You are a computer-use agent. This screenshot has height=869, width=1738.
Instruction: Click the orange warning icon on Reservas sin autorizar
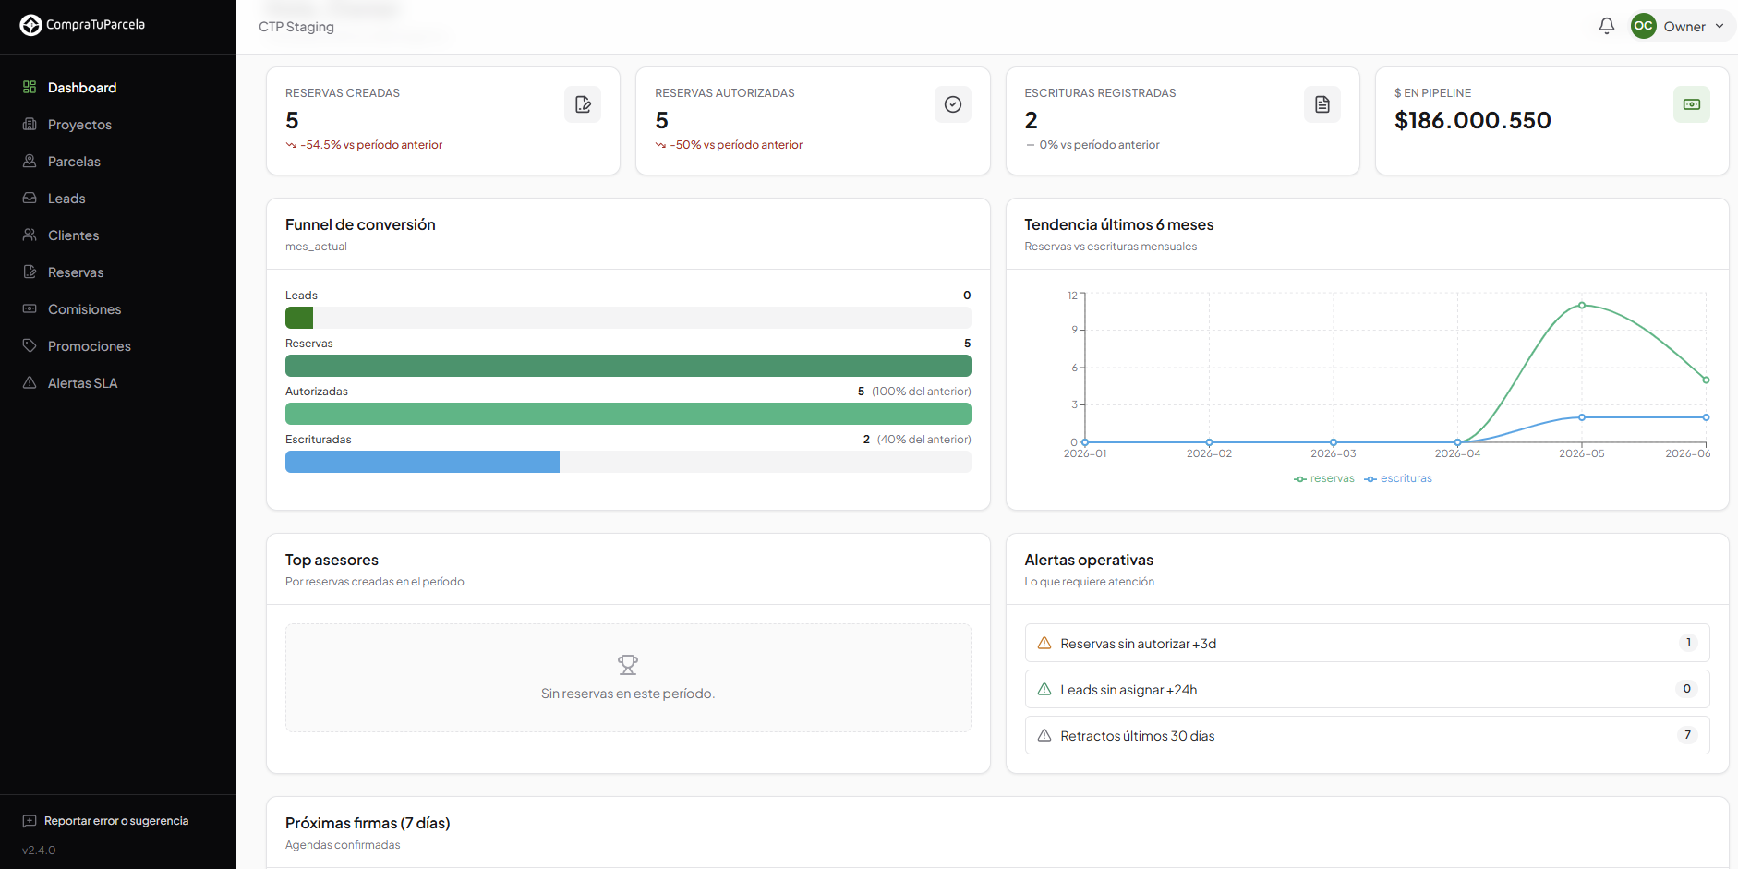pyautogui.click(x=1044, y=643)
